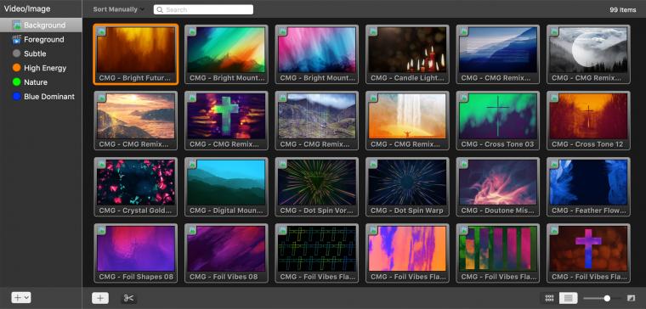646x309 pixels.
Task: Click the Search input field
Action: (203, 9)
